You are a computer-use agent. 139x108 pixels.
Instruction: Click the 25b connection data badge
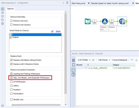pyautogui.click(x=94, y=22)
